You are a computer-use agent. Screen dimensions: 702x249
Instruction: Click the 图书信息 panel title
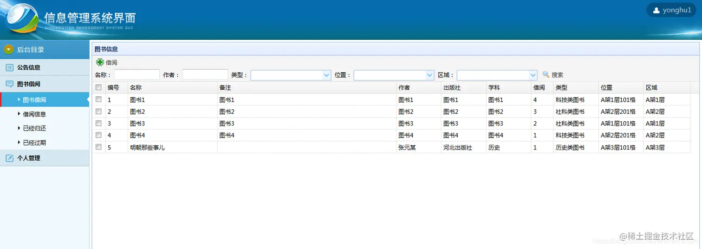[106, 49]
